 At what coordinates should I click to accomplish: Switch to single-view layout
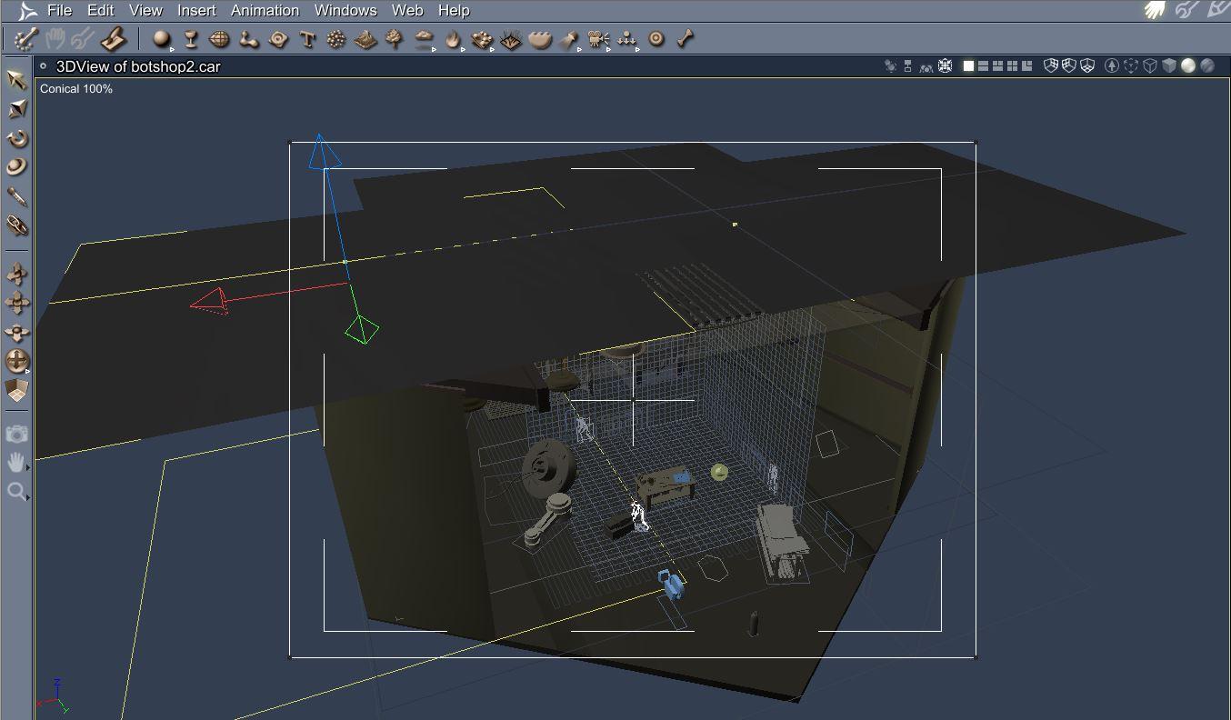tap(968, 65)
